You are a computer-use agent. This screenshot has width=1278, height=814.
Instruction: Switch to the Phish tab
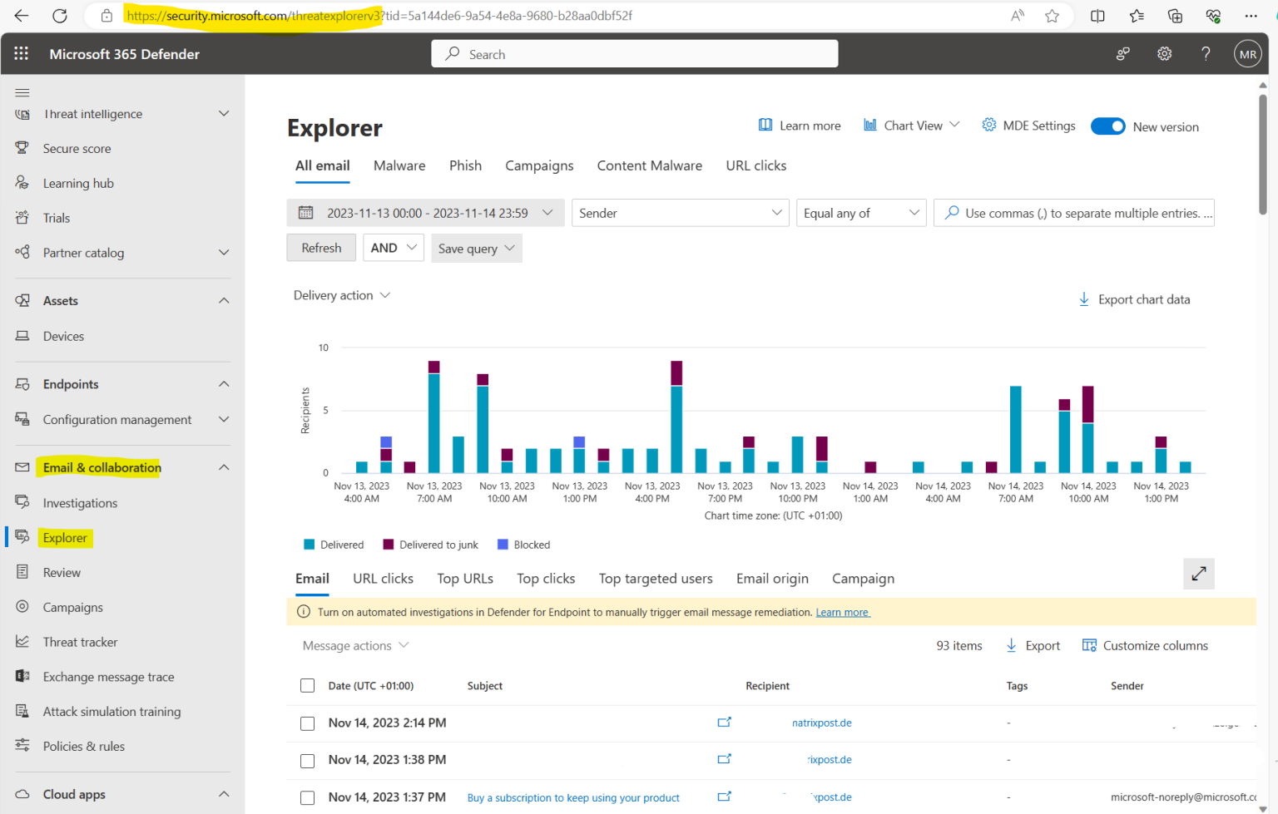tap(465, 165)
